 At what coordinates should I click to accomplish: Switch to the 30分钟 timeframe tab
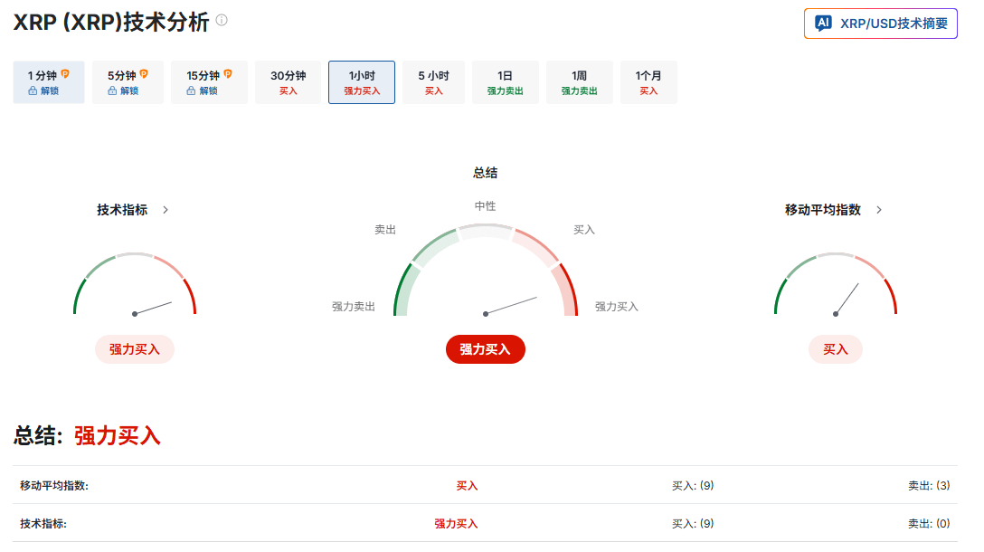288,82
